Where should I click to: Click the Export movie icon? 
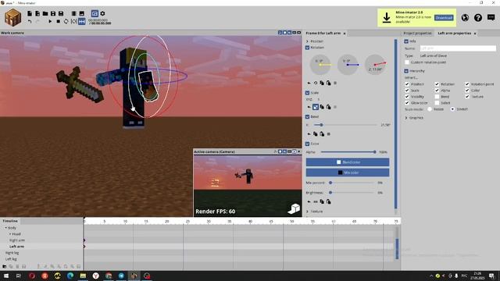click(x=73, y=13)
